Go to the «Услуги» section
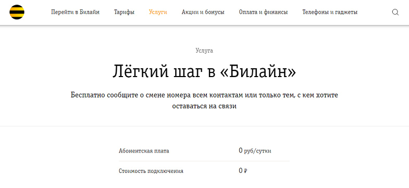 click(x=158, y=12)
